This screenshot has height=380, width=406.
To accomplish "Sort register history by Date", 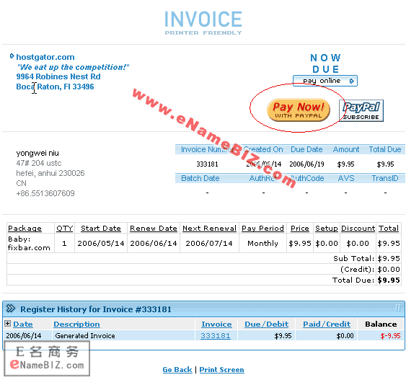I will (x=23, y=324).
